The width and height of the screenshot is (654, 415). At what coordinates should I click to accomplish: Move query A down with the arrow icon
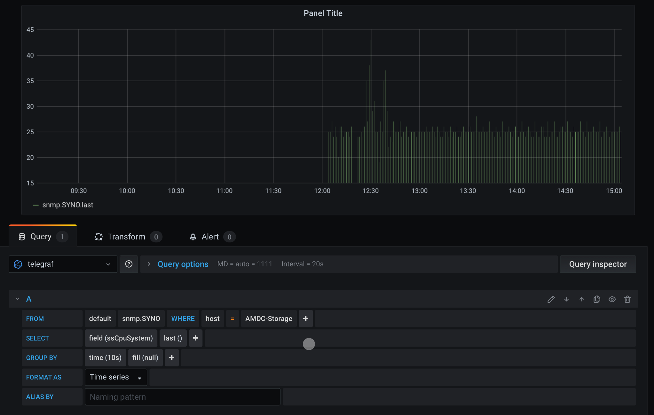point(566,299)
